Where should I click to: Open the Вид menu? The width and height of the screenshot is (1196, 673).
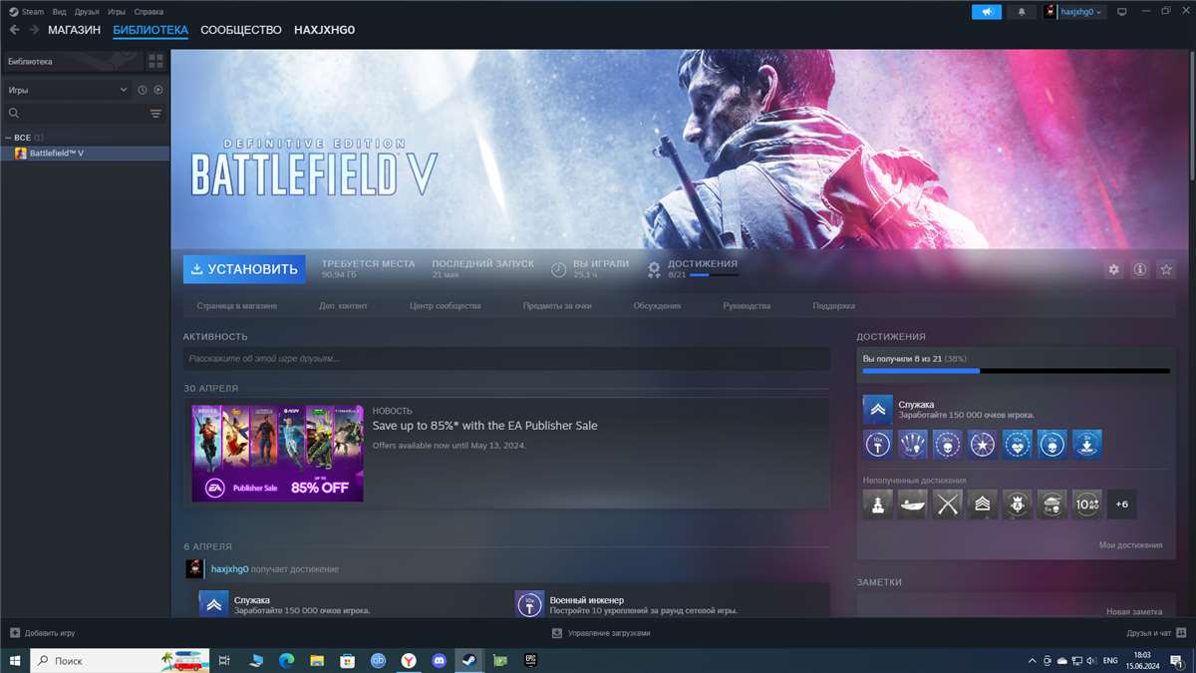click(x=59, y=12)
